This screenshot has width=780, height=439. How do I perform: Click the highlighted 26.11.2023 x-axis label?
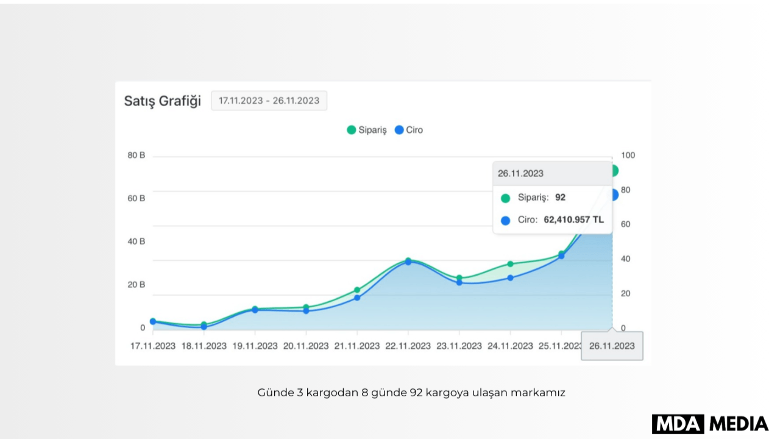click(x=612, y=346)
